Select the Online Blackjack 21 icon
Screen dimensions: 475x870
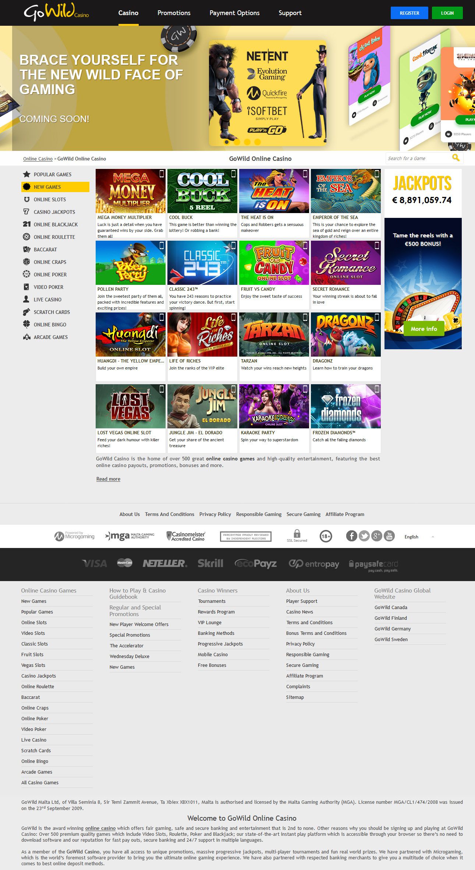(26, 224)
